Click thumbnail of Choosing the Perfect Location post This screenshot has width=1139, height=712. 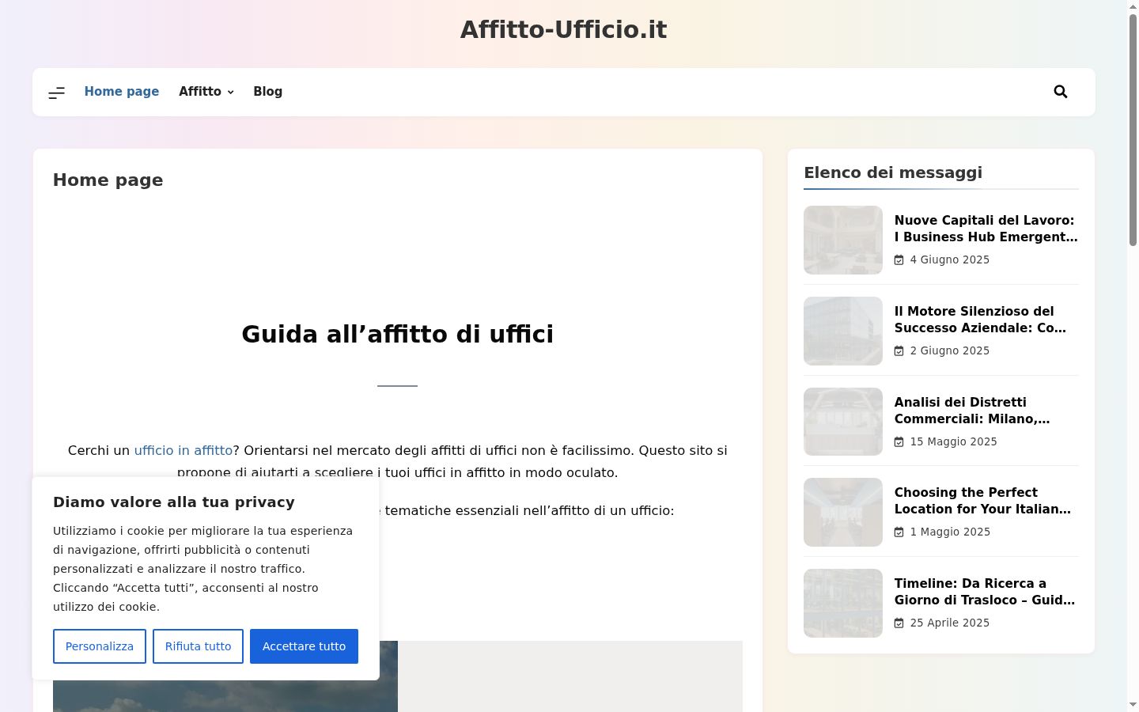(843, 512)
